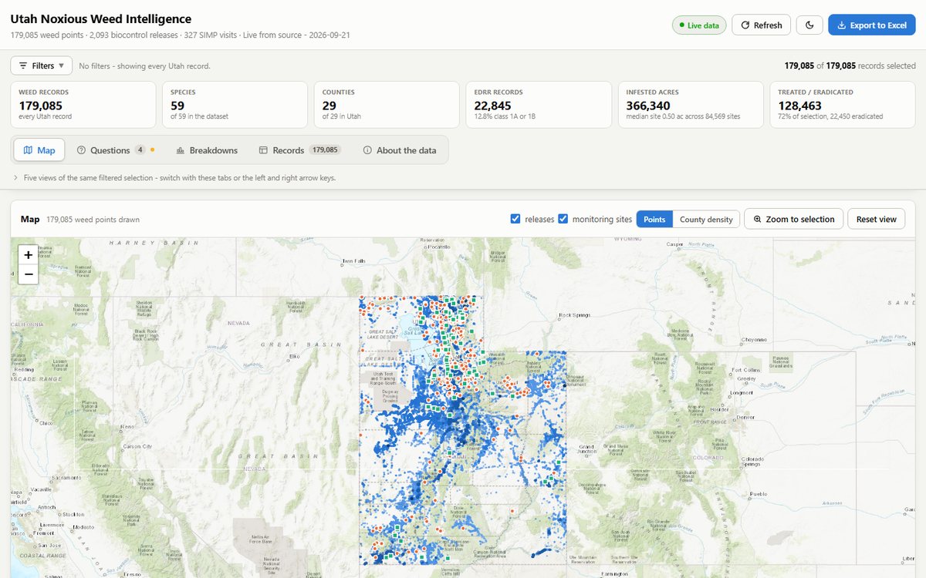The width and height of the screenshot is (926, 578).
Task: Open the Questions tab
Action: pyautogui.click(x=116, y=150)
